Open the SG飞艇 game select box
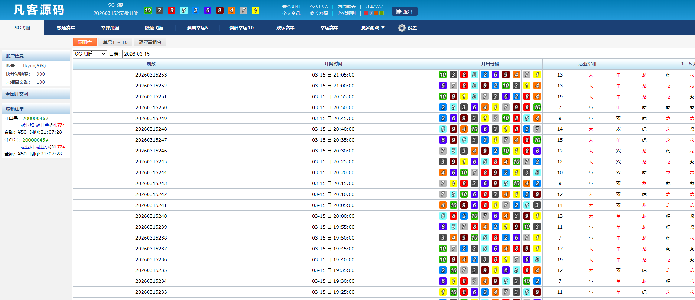The width and height of the screenshot is (695, 300). (x=90, y=54)
